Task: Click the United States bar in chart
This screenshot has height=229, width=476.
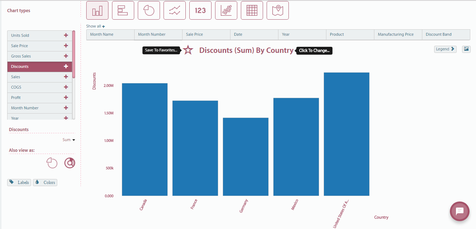Action: [346, 134]
